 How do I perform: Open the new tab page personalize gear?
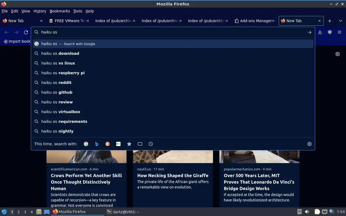[338, 54]
